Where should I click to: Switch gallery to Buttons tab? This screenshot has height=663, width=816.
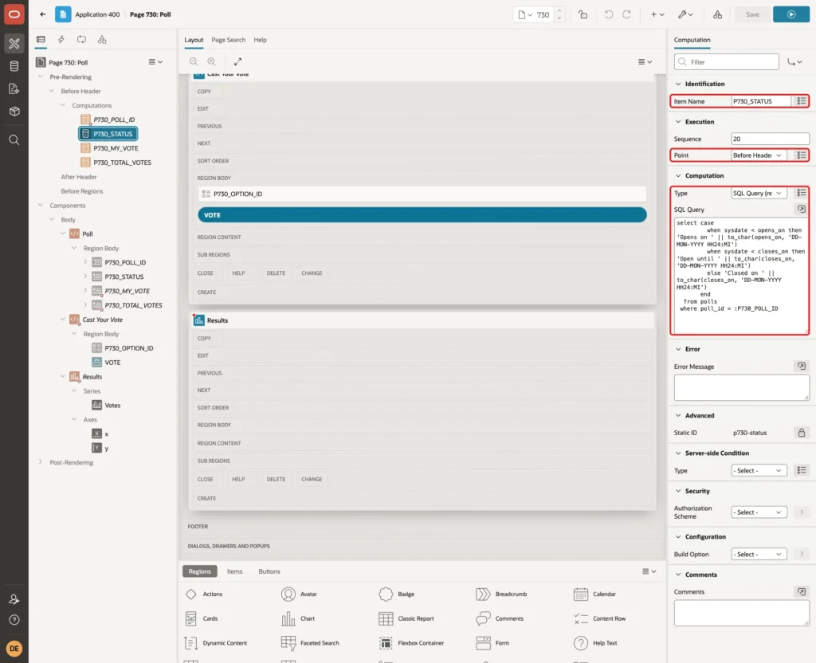(269, 571)
